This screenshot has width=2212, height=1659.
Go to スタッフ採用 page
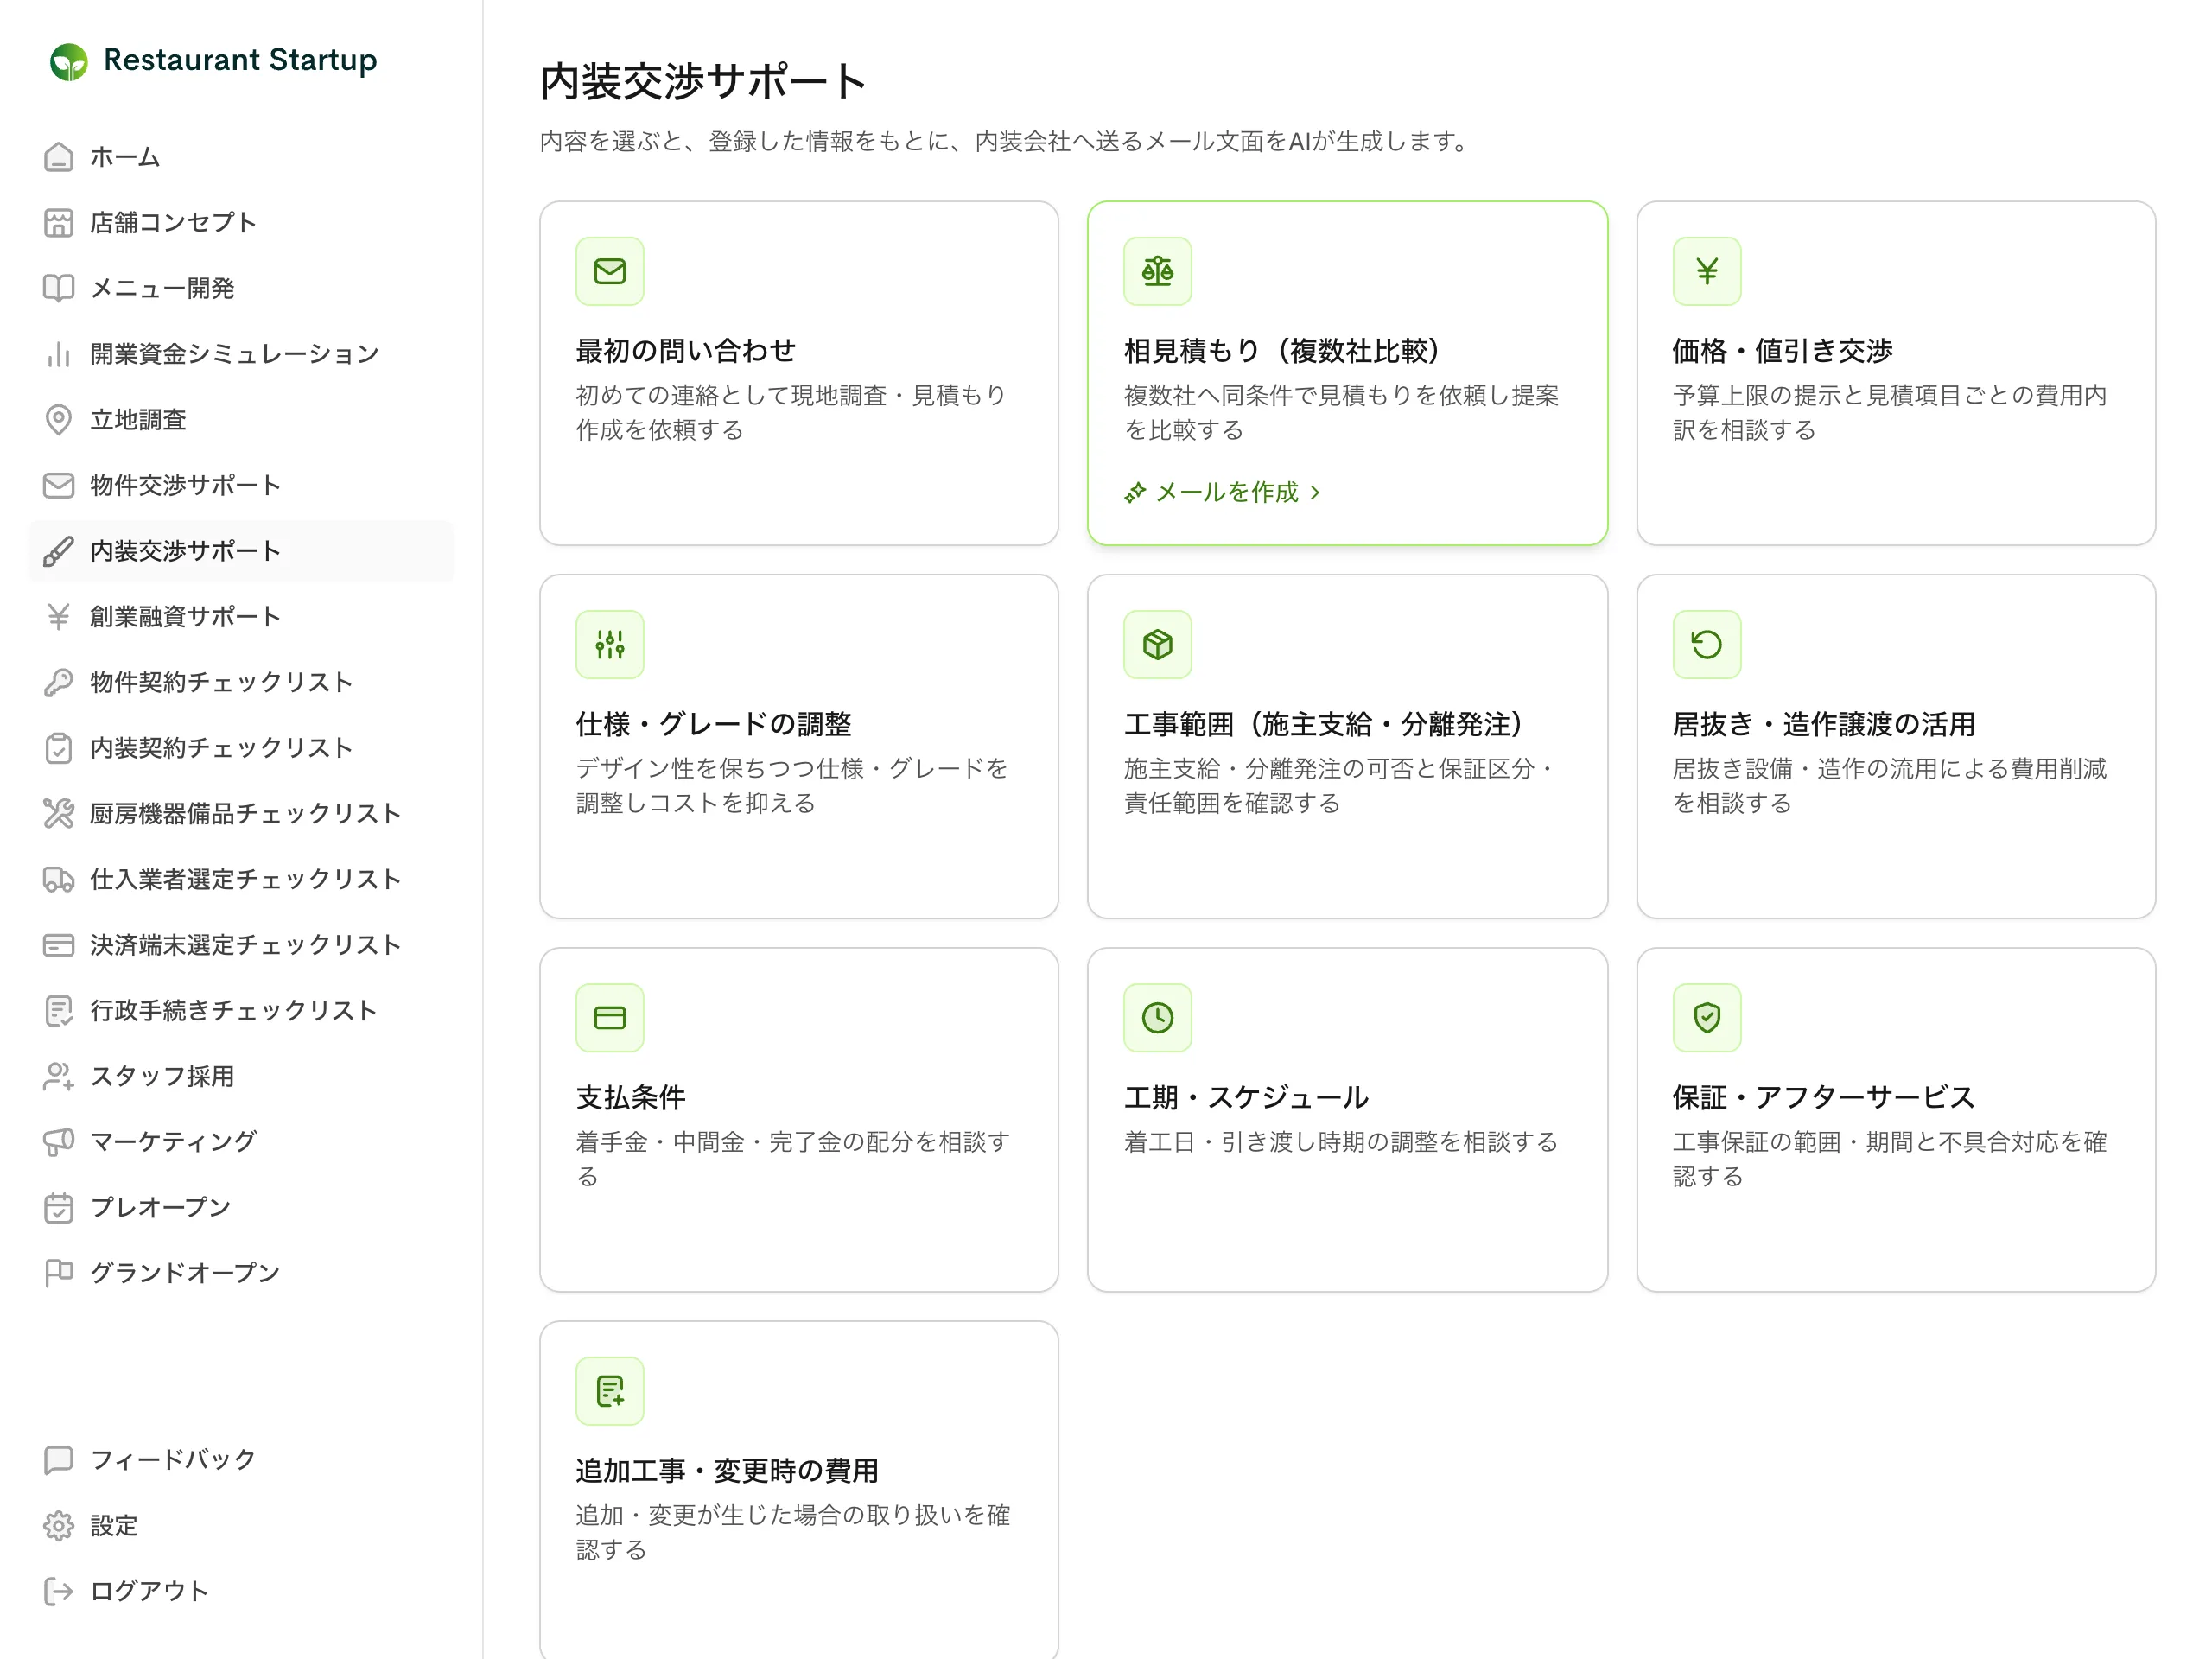[x=241, y=1076]
